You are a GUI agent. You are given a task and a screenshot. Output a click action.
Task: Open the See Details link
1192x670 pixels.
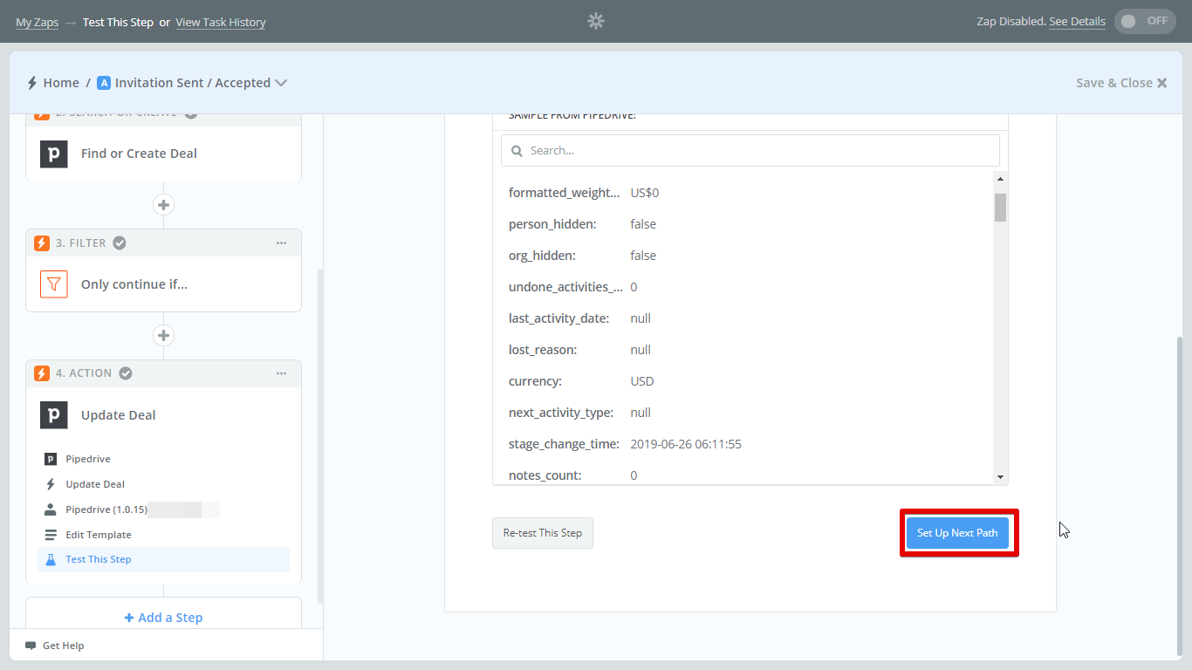point(1077,22)
